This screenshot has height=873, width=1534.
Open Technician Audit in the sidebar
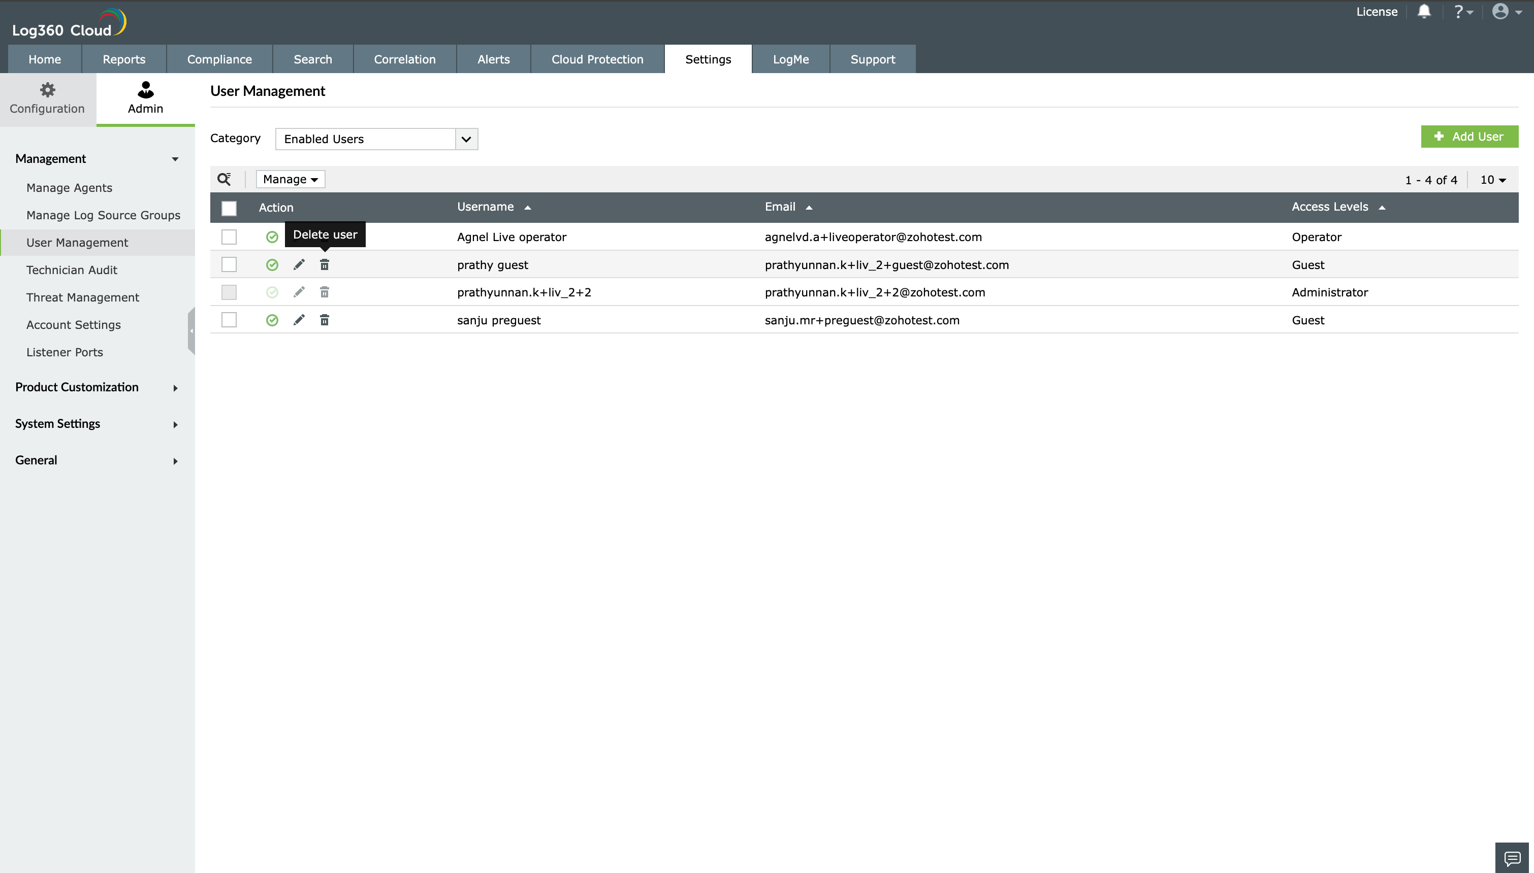[x=72, y=270]
